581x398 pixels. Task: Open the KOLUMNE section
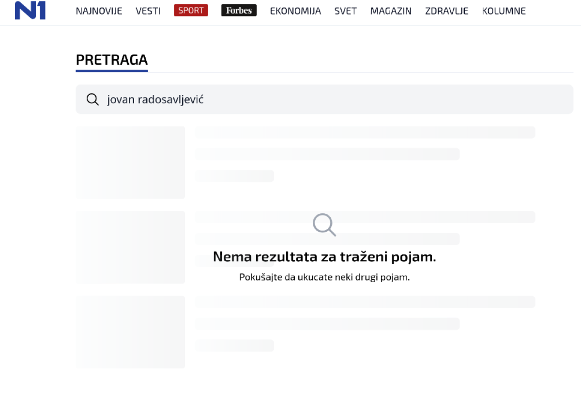[x=504, y=11]
